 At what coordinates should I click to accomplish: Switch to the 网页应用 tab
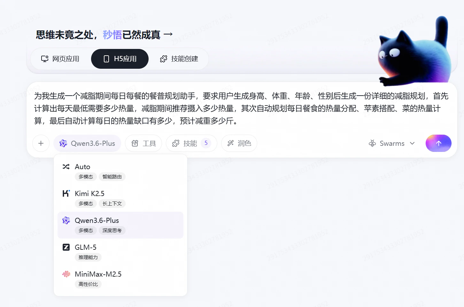(x=60, y=59)
